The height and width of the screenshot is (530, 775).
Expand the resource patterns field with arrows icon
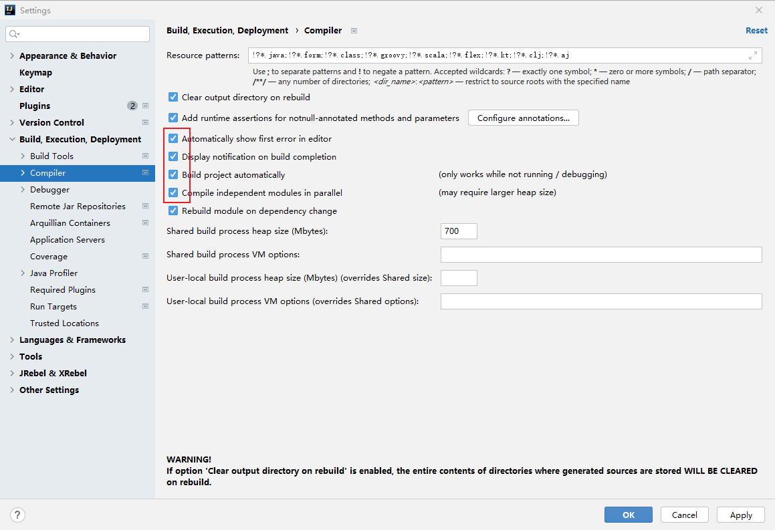tap(753, 55)
